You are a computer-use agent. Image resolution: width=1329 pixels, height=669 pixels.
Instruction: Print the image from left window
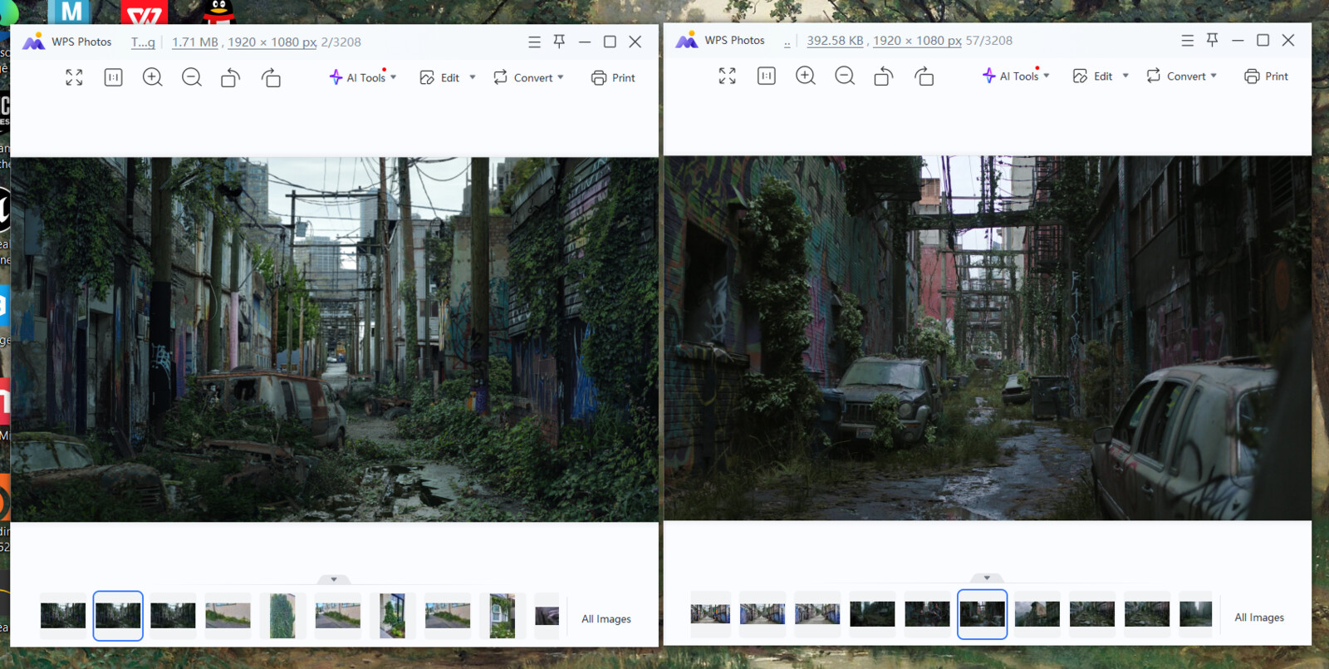coord(613,77)
